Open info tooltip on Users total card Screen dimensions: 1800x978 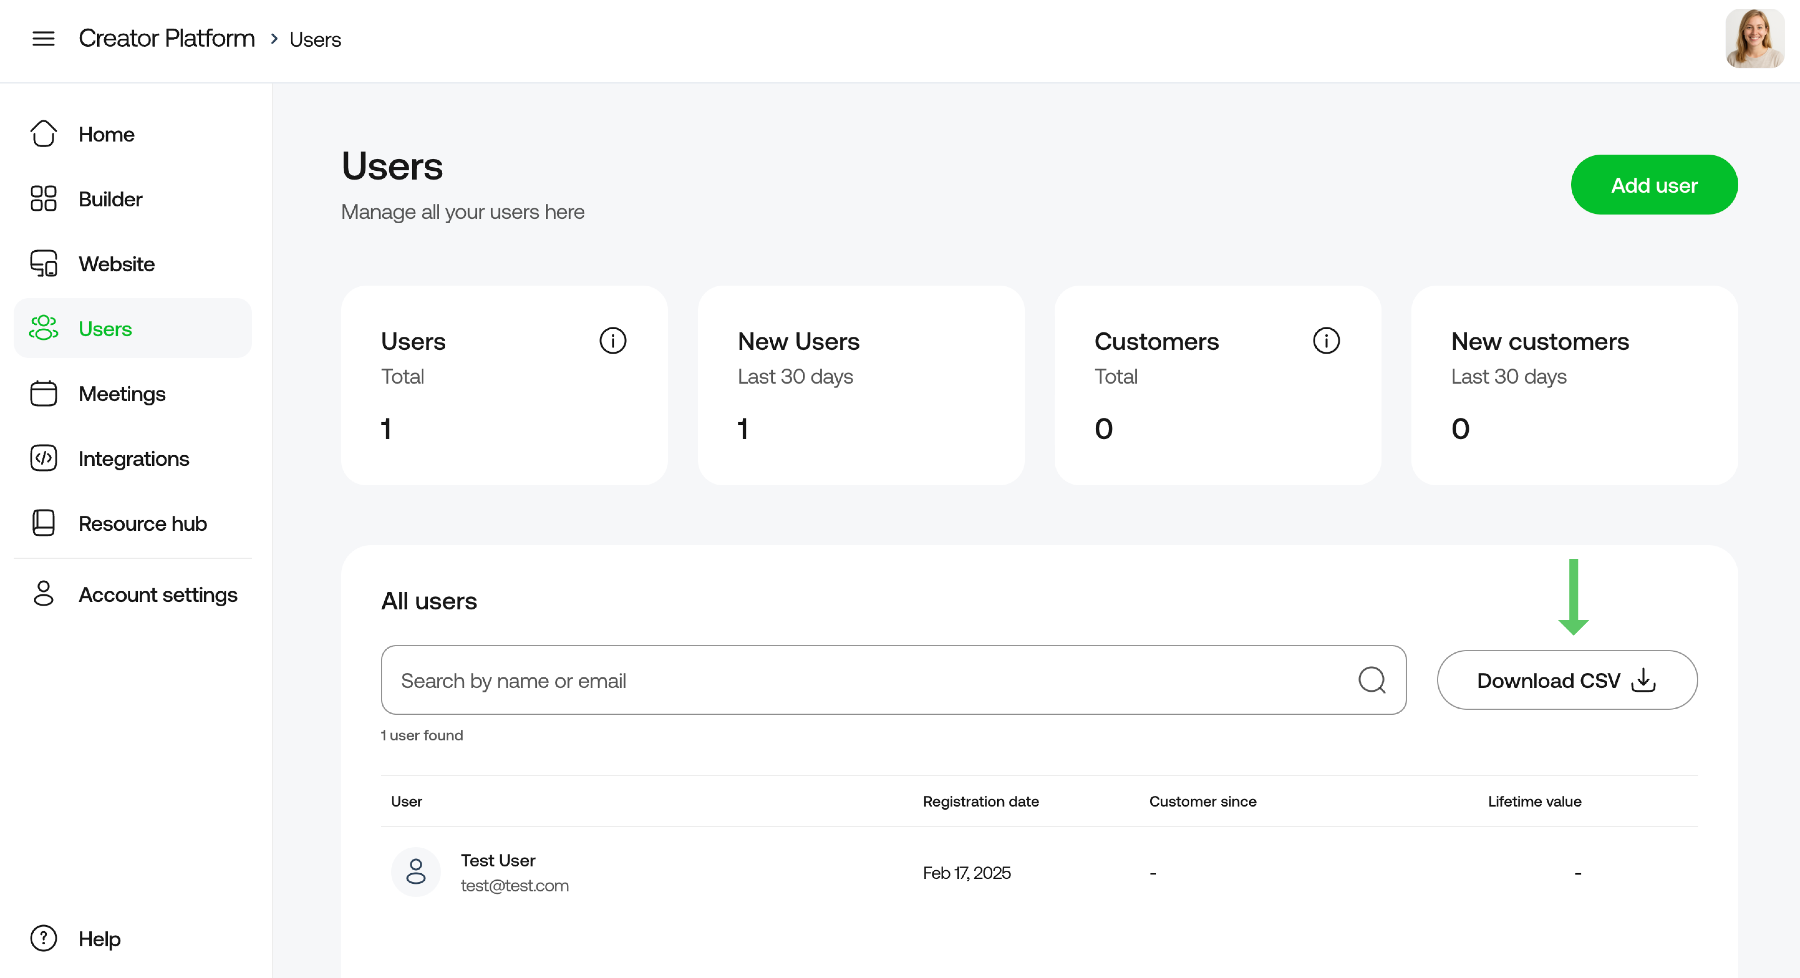613,340
